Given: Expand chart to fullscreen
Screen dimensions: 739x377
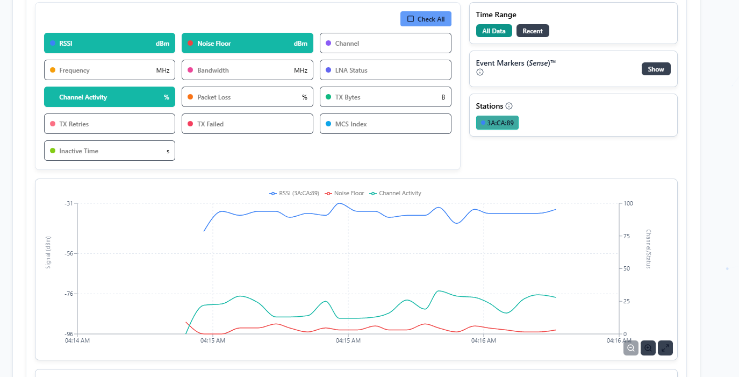Looking at the screenshot, I should pyautogui.click(x=665, y=348).
